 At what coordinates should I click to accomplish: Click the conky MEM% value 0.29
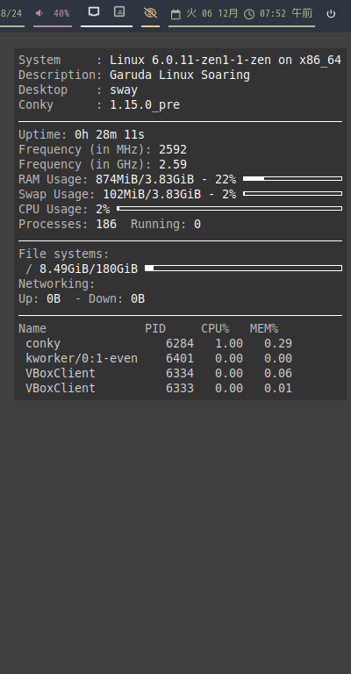[278, 344]
